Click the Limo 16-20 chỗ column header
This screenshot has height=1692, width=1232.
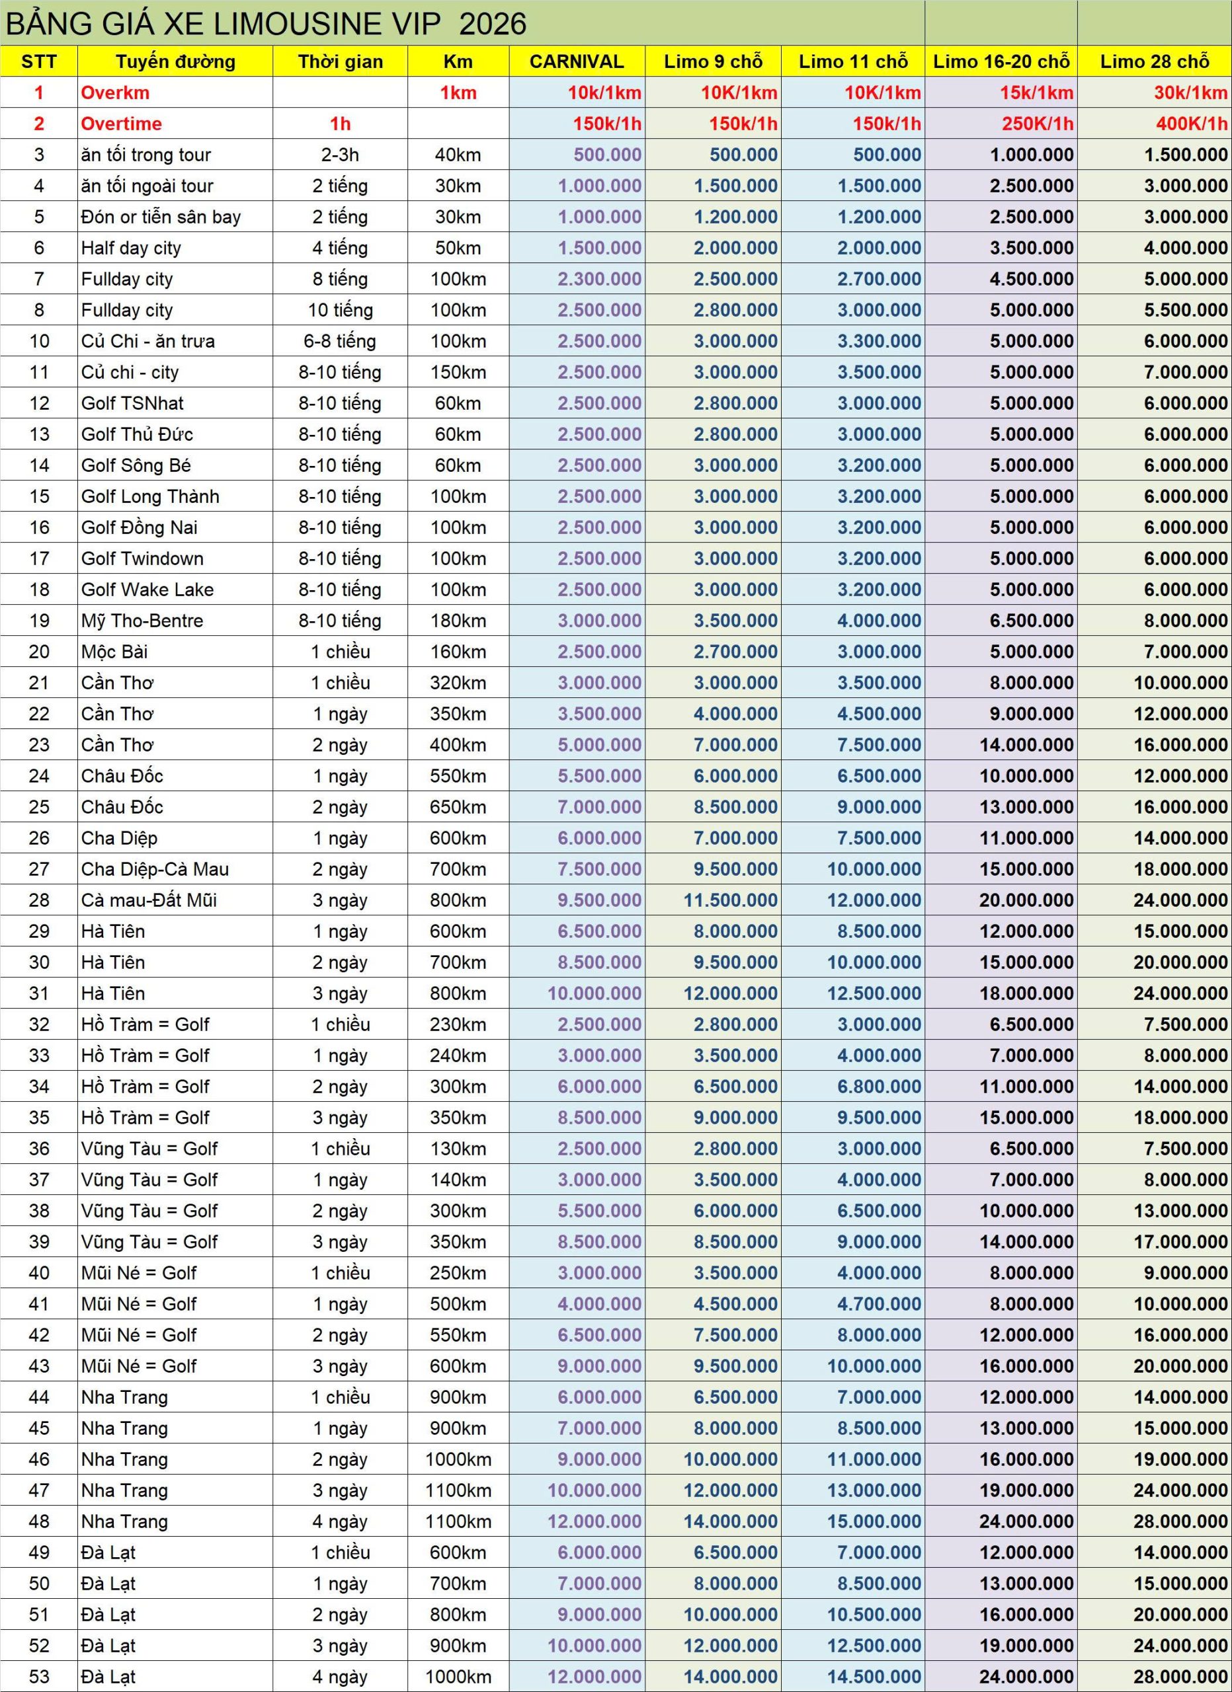pyautogui.click(x=1001, y=61)
